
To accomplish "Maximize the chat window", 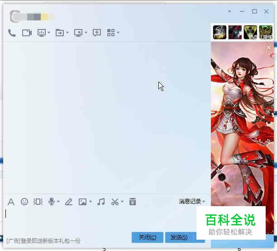I will [x=254, y=11].
